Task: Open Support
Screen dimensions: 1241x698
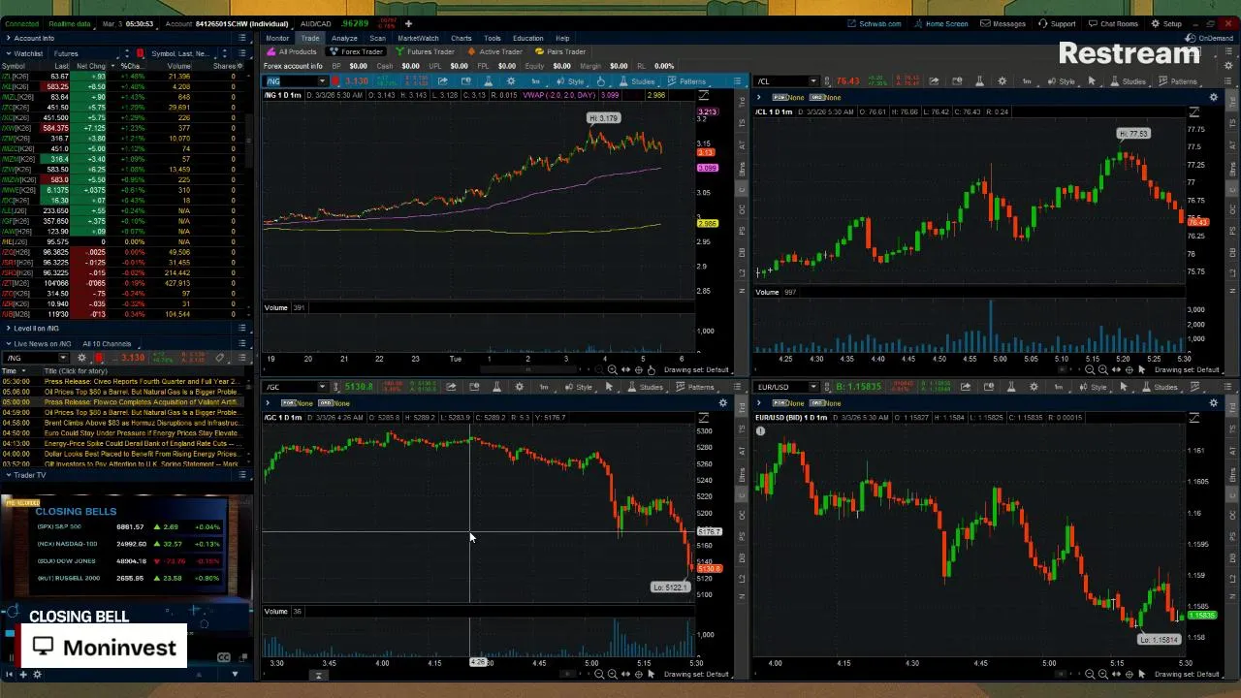Action: tap(1058, 23)
